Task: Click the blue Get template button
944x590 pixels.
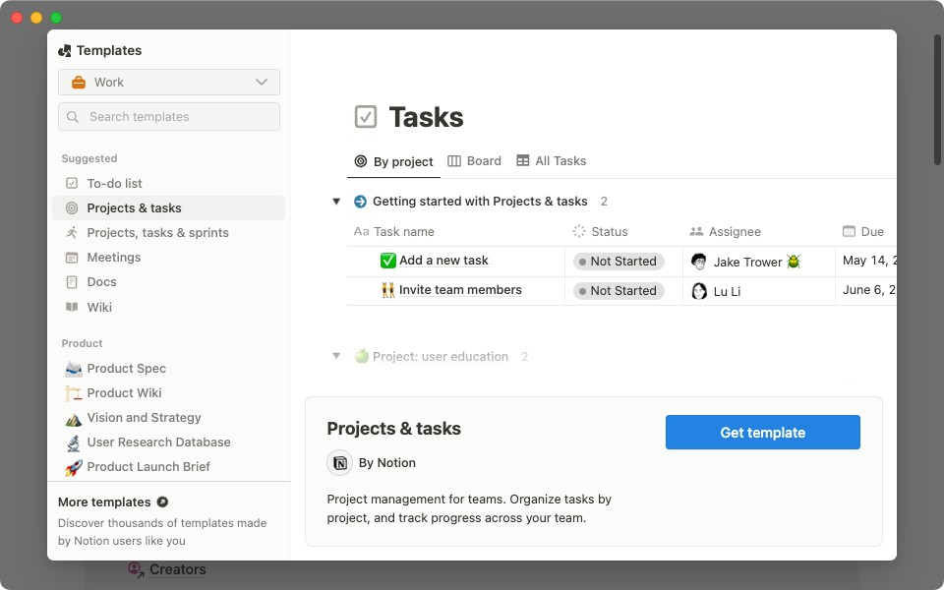Action: pos(762,432)
